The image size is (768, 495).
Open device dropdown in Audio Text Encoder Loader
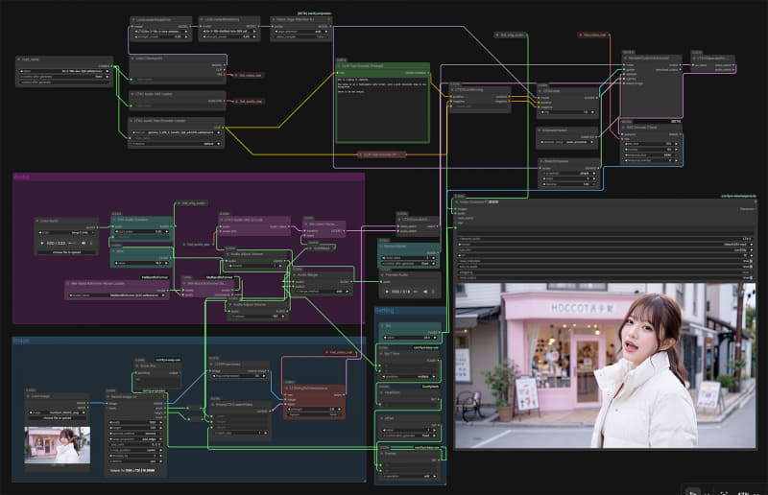pos(177,144)
